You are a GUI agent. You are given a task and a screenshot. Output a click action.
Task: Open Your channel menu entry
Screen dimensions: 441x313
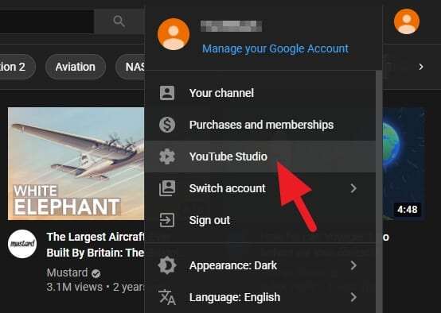[260, 93]
